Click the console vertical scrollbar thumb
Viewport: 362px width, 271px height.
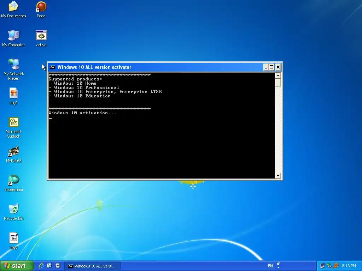pos(278,83)
